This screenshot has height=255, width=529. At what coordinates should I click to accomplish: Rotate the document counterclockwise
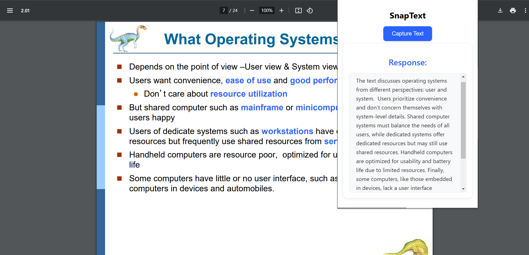tap(310, 11)
